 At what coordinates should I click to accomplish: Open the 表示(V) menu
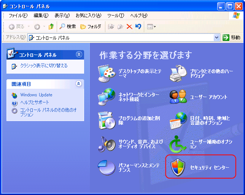point(62,16)
